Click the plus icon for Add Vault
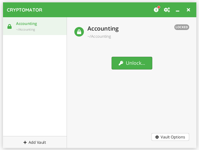The height and width of the screenshot is (150, 199). coord(25,143)
